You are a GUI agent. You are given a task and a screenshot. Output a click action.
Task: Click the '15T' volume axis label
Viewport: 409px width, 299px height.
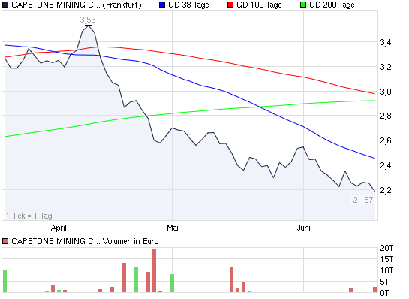point(386,259)
